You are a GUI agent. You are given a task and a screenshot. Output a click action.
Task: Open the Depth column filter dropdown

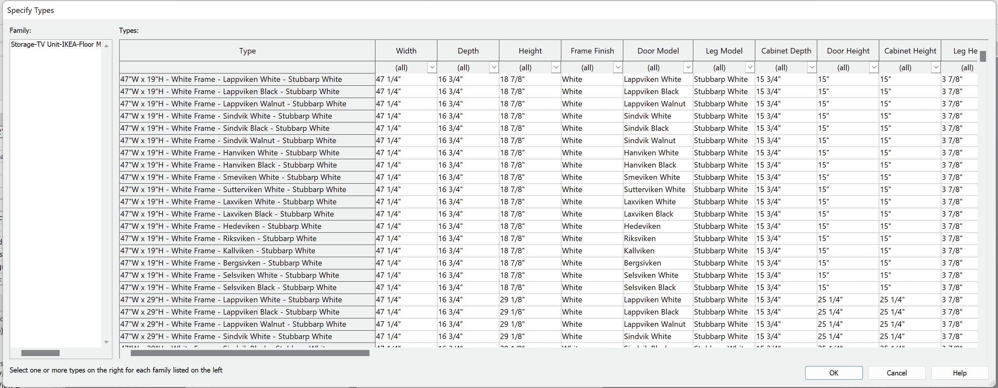pos(494,67)
